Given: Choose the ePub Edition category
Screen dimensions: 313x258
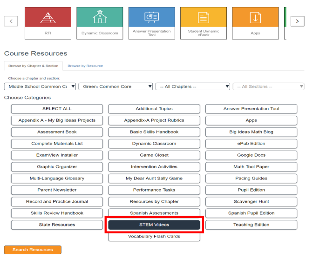Looking at the screenshot, I should click(x=252, y=144).
